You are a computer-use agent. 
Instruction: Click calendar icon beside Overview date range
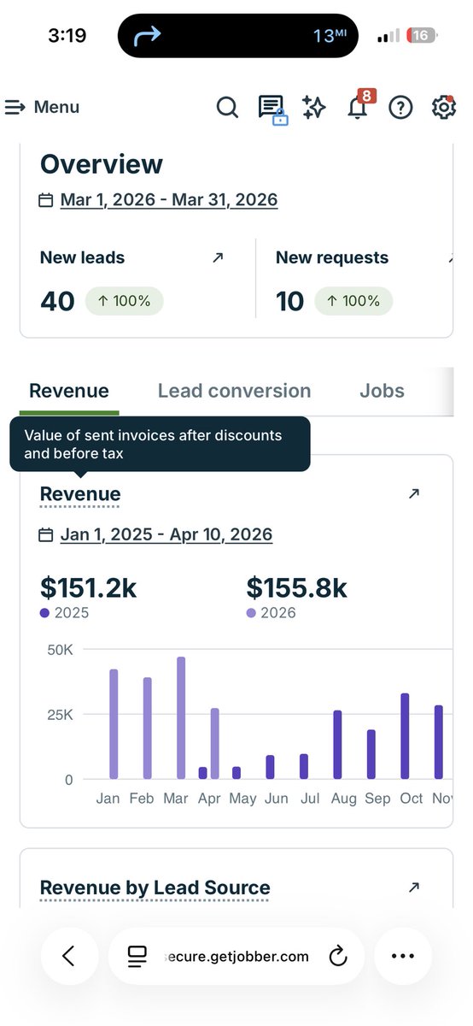coord(46,200)
